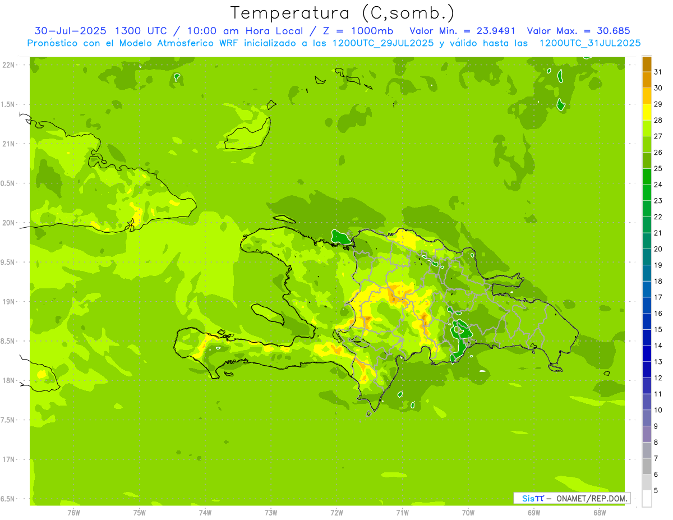
Task: Click the '20N' latitude label
Action: (8, 223)
